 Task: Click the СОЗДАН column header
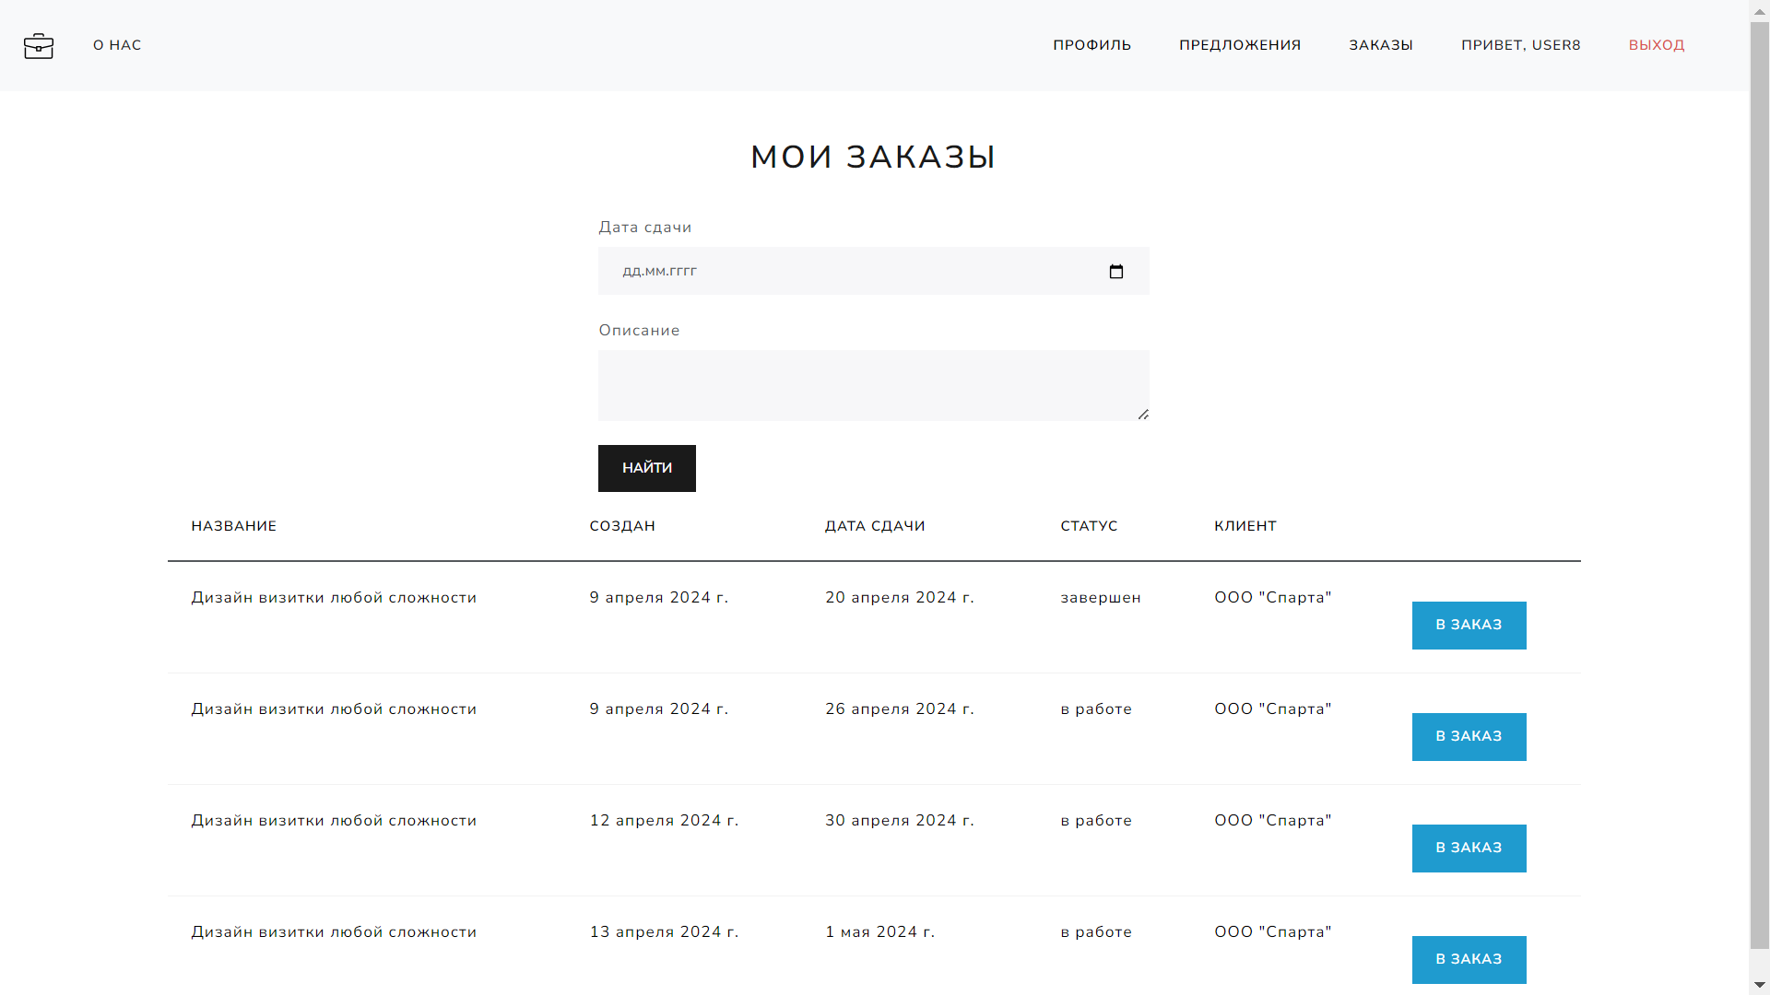[x=622, y=526]
